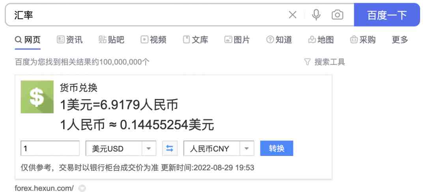426x192 pixels.
Task: Swap currencies with the exchange arrows icon
Action: tap(170, 149)
